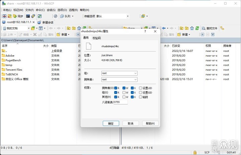The height and width of the screenshot is (155, 241).
Task: Click the 确定 button
Action: tap(111, 123)
